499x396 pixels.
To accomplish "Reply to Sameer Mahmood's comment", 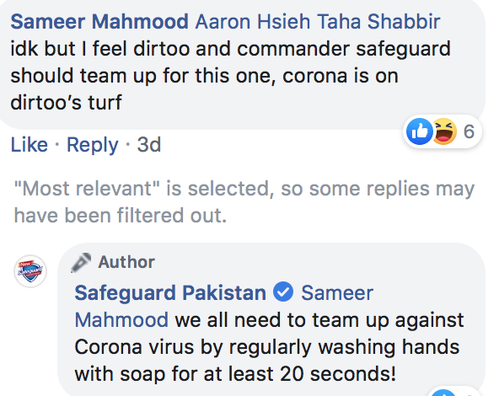I will 92,146.
